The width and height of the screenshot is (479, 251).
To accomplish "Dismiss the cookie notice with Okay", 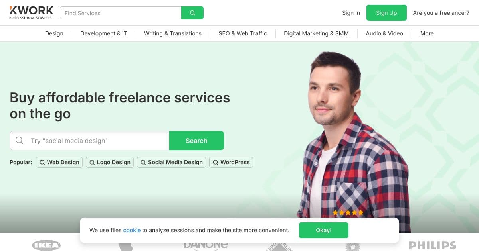I will tap(323, 230).
